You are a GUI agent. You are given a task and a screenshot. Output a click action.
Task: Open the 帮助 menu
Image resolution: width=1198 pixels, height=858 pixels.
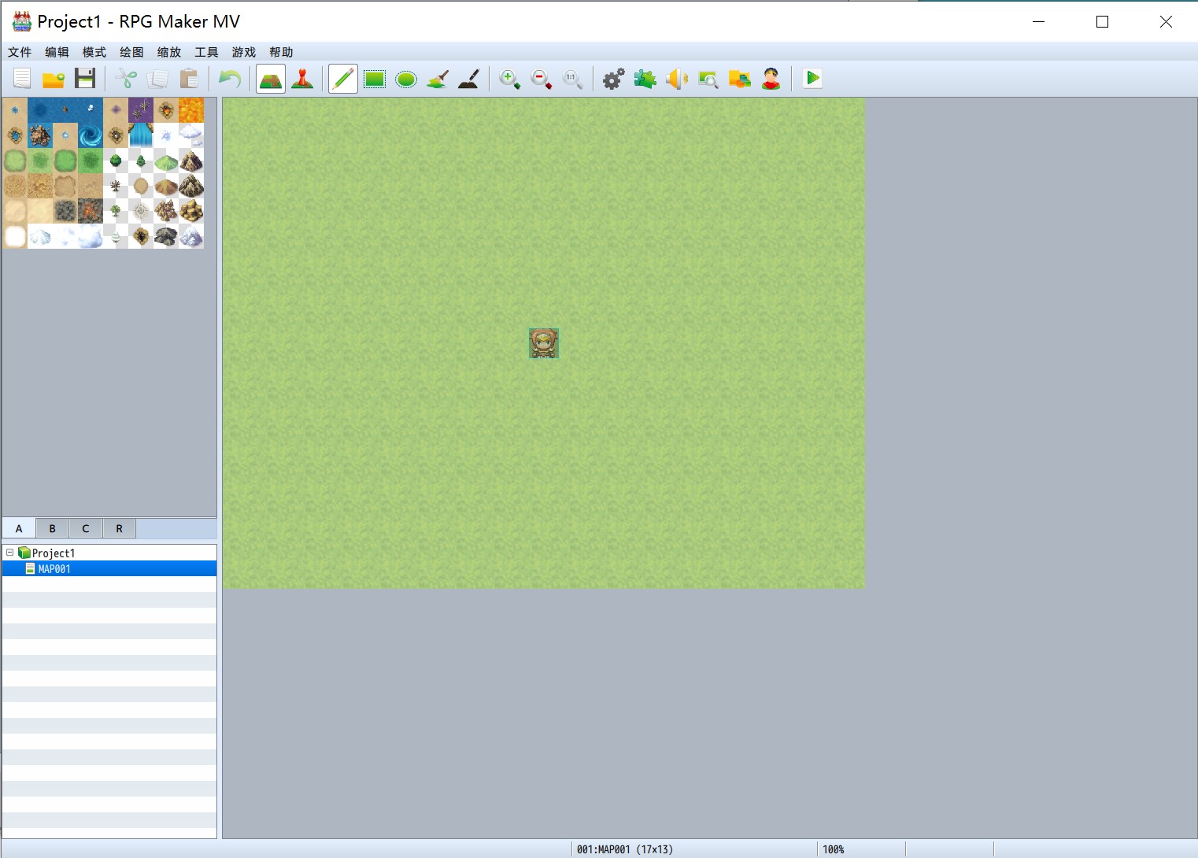281,52
